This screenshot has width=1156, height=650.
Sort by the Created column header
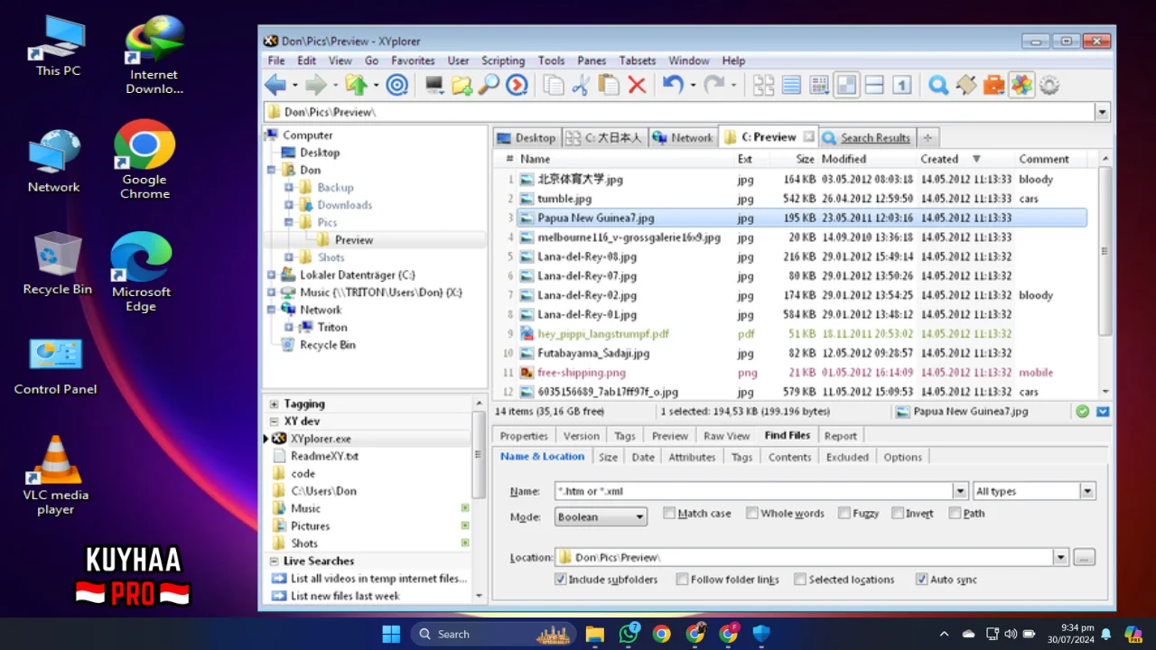(x=939, y=159)
